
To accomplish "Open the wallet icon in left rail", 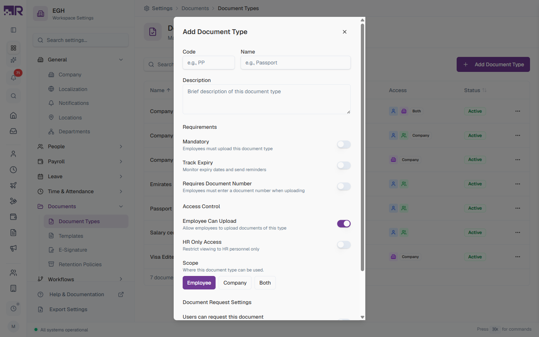I will click(x=13, y=217).
